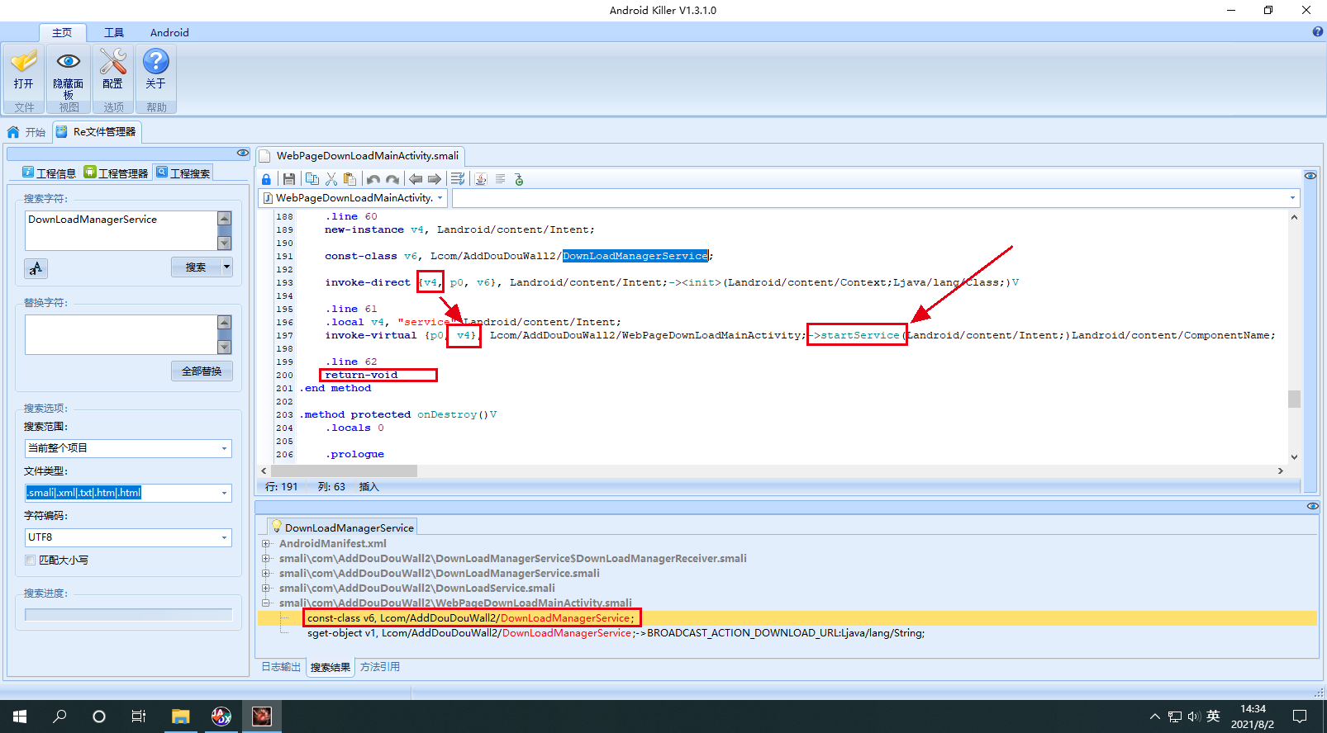The width and height of the screenshot is (1327, 733).
Task: Click the Copy icon in editor toolbar
Action: tap(312, 179)
